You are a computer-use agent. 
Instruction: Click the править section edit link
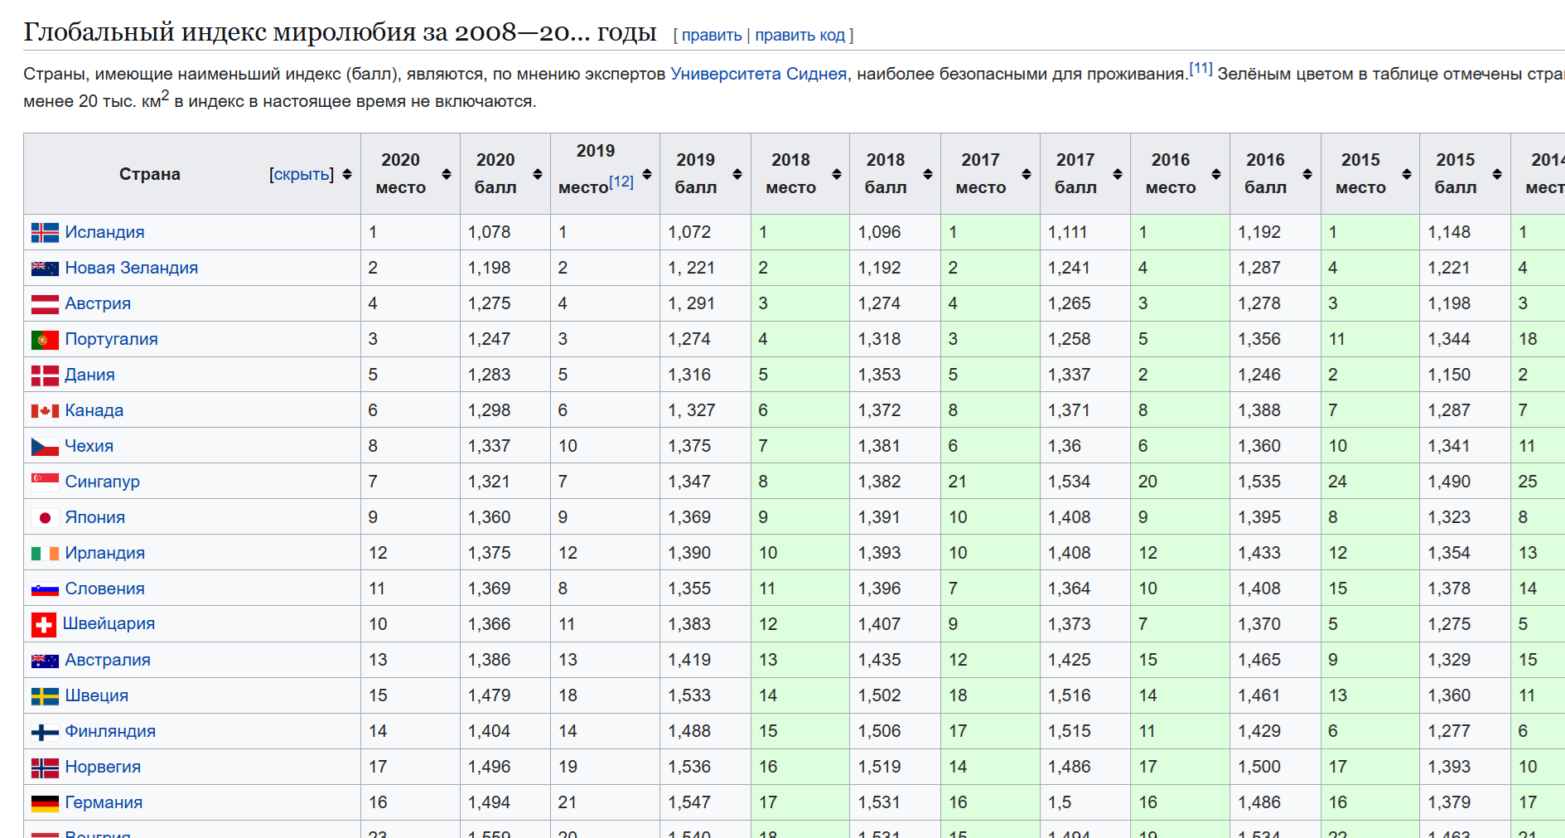click(x=712, y=35)
